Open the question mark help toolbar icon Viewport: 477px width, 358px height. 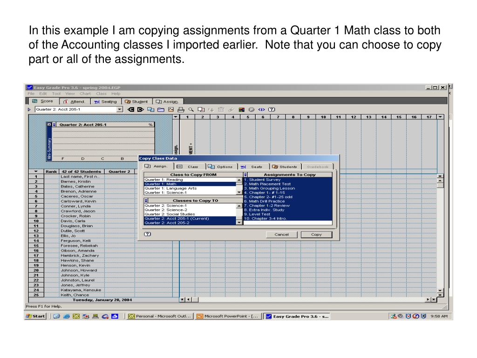[x=272, y=110]
